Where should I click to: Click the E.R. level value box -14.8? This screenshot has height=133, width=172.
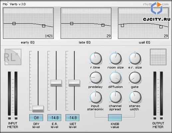54,118
